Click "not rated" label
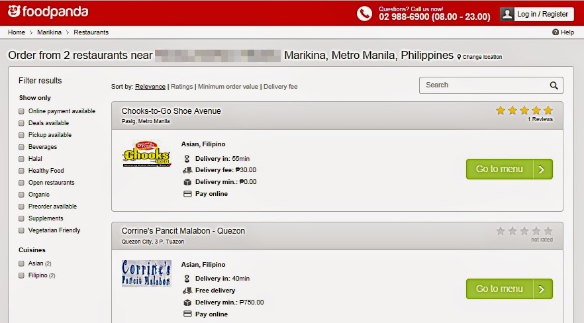This screenshot has height=323, width=584. pos(542,240)
